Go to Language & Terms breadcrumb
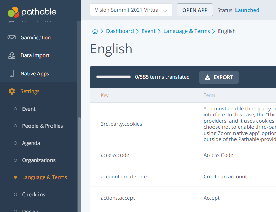Screen dimensions: 276x212 [x=187, y=31]
